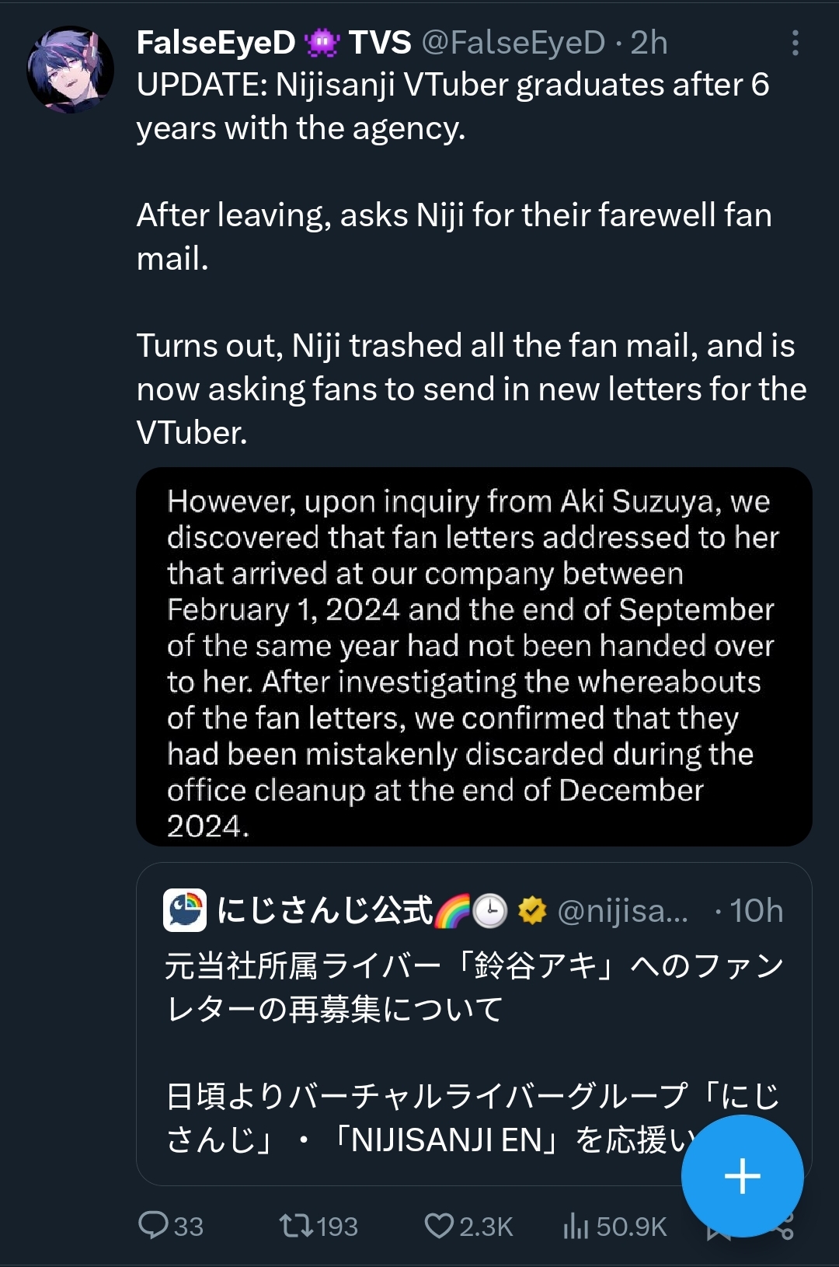
Task: Reply to the FalseEyeD tweet
Action: (154, 1226)
